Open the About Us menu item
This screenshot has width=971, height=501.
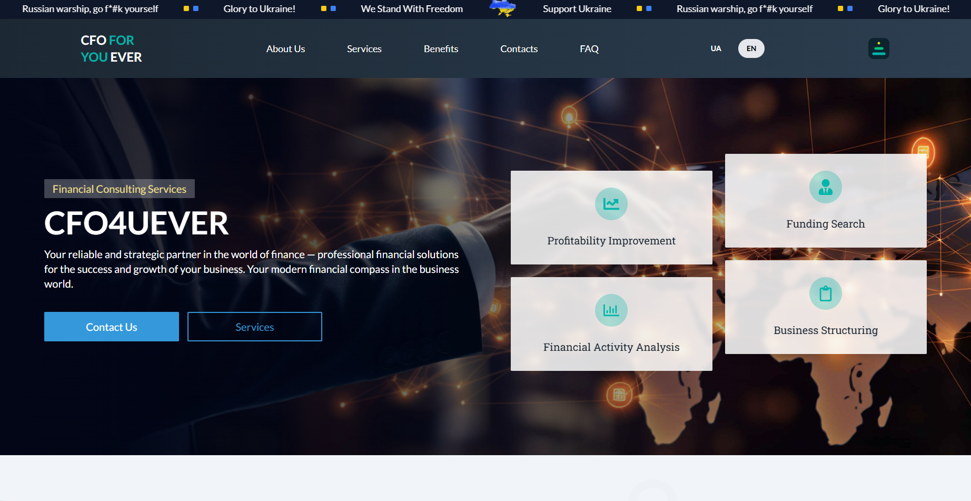tap(285, 49)
